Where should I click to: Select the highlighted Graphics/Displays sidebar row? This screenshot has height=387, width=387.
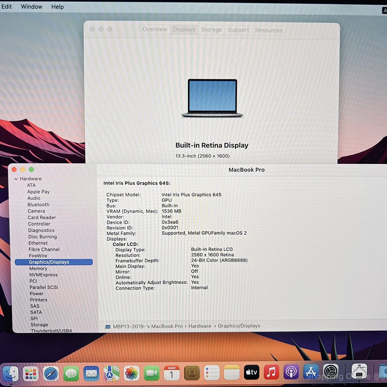[54, 262]
